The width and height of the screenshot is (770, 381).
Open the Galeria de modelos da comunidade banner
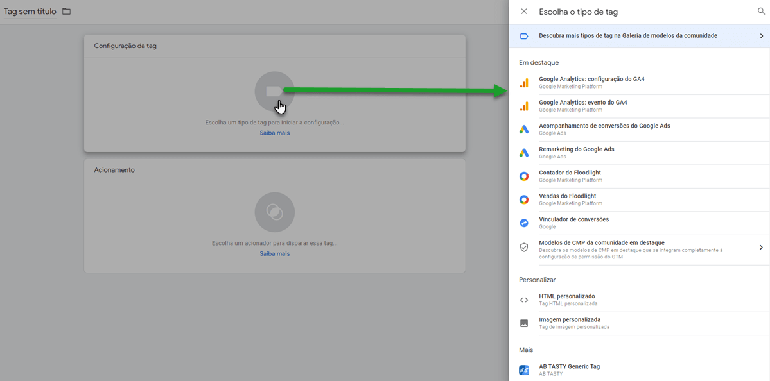click(x=640, y=36)
